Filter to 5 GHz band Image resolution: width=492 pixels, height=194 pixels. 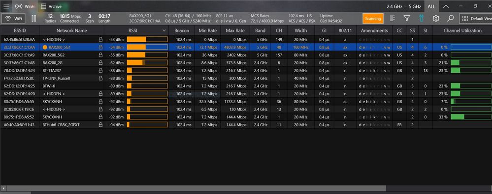(415, 6)
